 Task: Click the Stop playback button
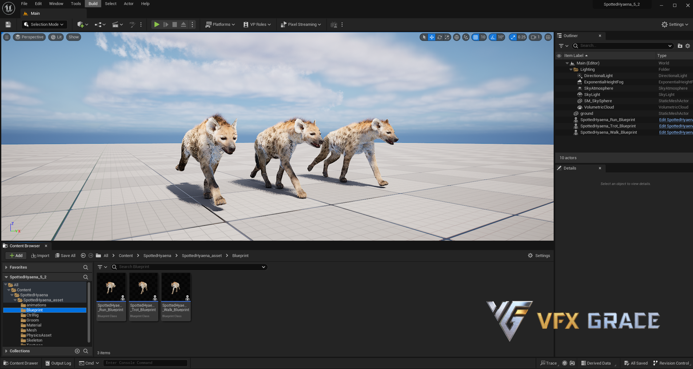coord(175,24)
